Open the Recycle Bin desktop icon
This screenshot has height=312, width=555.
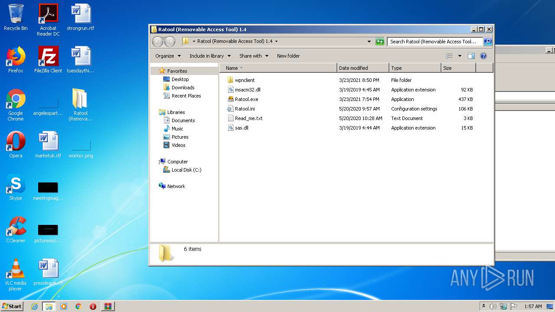(16, 17)
